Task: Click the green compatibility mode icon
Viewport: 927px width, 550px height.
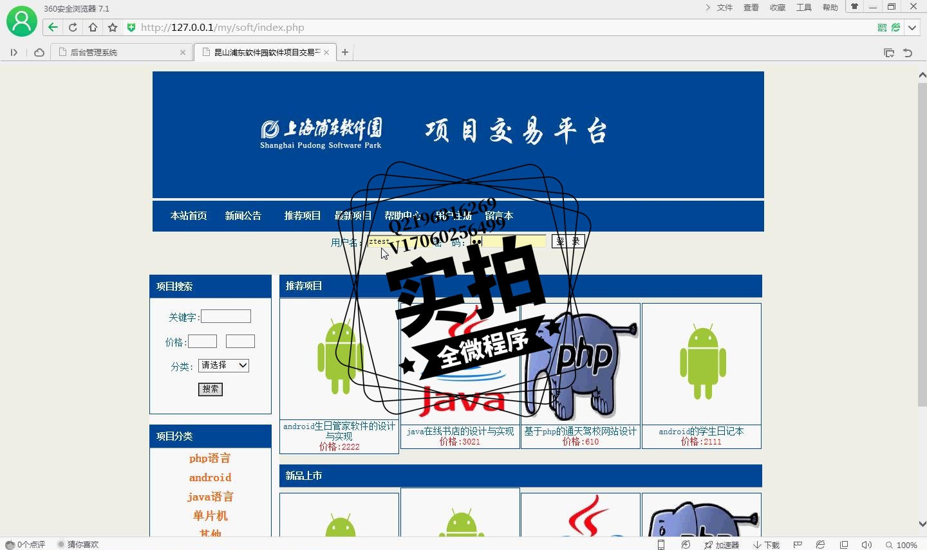Action: [895, 27]
